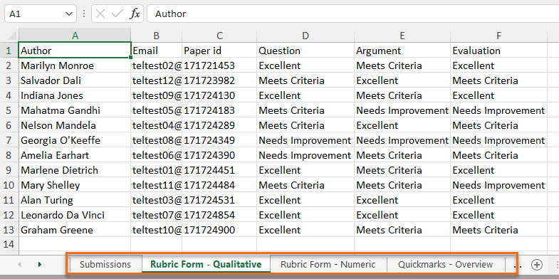559x279 pixels.
Task: Click paper id 171723982
Action: [x=219, y=80]
